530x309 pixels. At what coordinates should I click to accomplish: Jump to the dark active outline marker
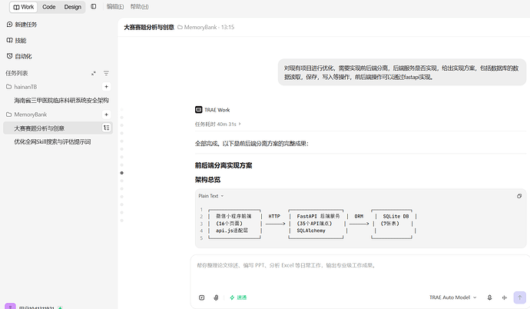[x=121, y=173]
